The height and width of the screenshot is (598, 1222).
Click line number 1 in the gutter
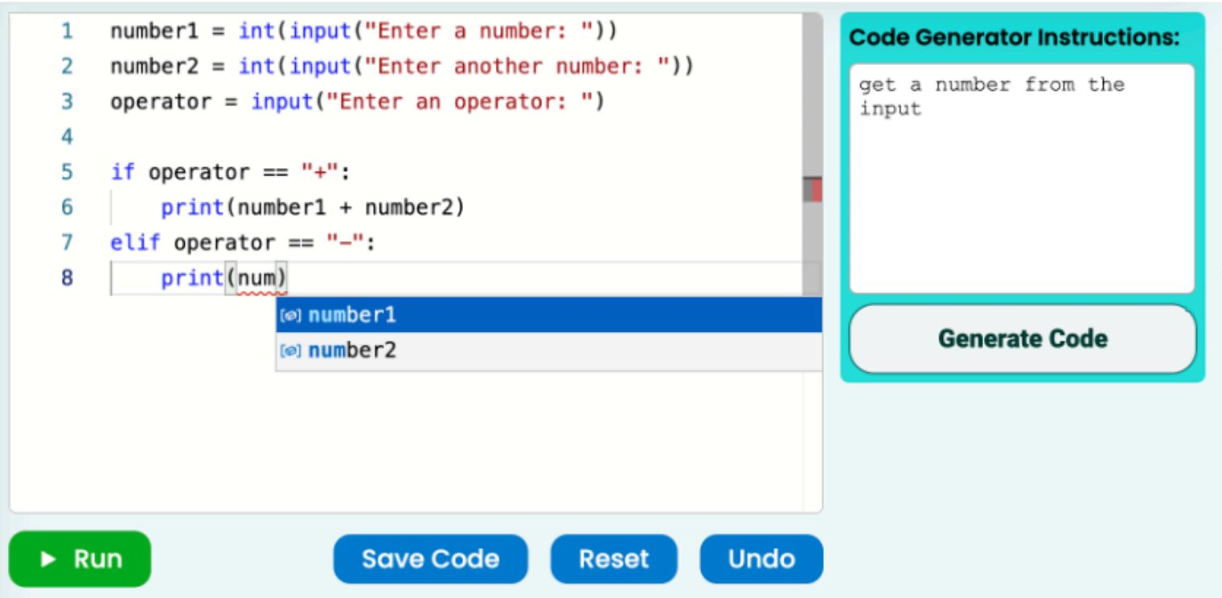pyautogui.click(x=67, y=32)
